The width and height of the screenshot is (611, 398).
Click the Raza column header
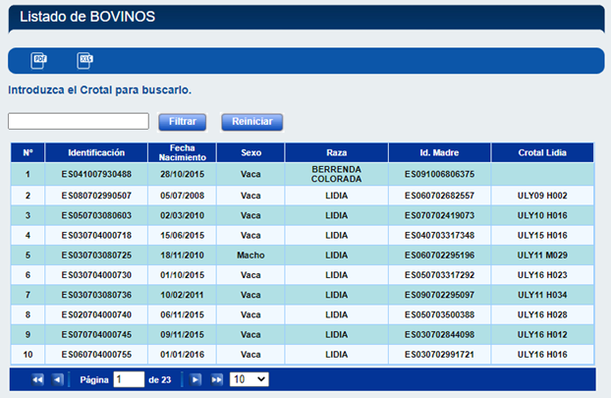(337, 153)
